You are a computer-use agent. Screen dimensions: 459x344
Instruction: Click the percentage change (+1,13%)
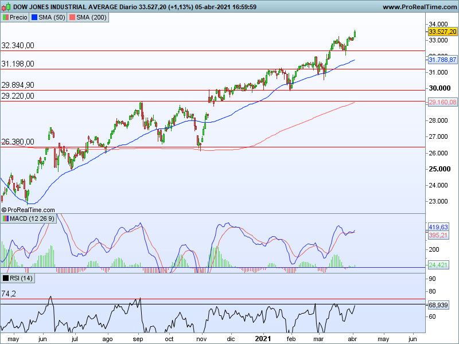[181, 7]
